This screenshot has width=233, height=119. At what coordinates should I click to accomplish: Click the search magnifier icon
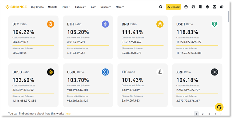[x=161, y=7]
